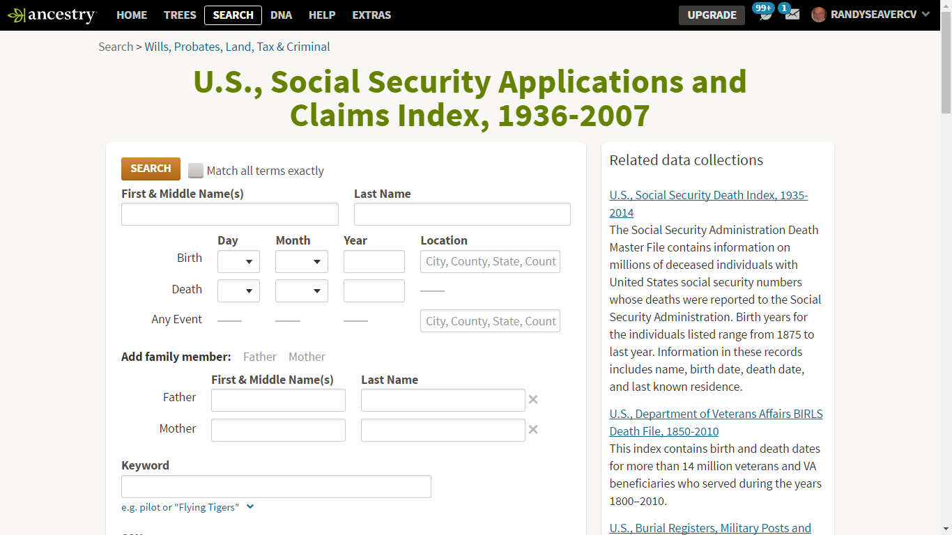Open the Death Day dropdown
This screenshot has height=535, width=952.
pyautogui.click(x=238, y=290)
